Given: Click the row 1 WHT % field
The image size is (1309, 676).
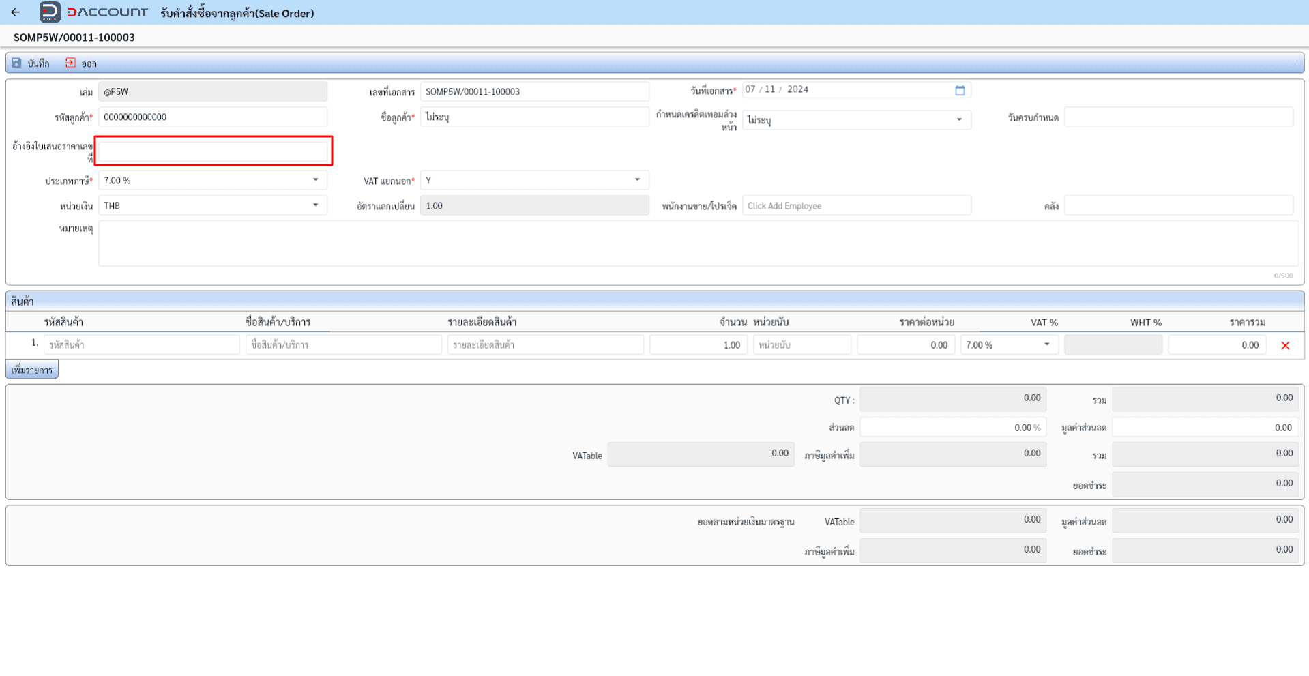Looking at the screenshot, I should pos(1113,345).
